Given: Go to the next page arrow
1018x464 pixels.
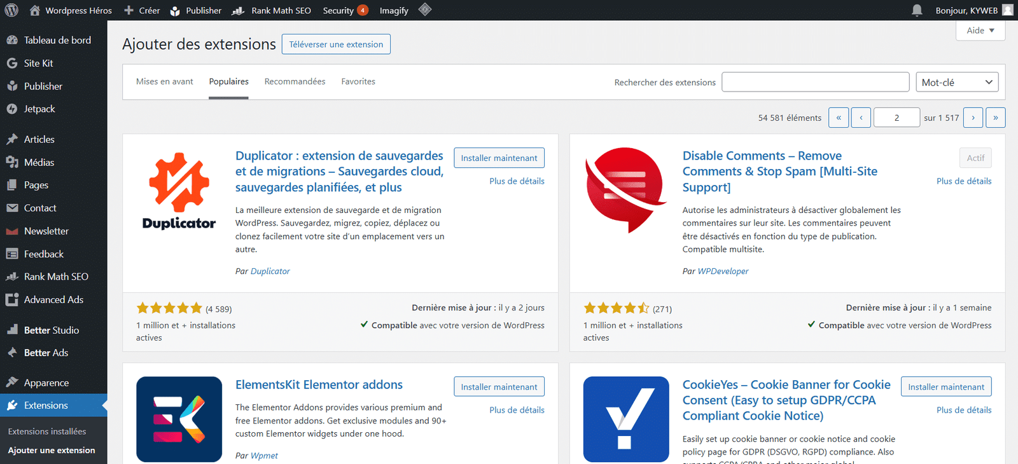Looking at the screenshot, I should 973,118.
